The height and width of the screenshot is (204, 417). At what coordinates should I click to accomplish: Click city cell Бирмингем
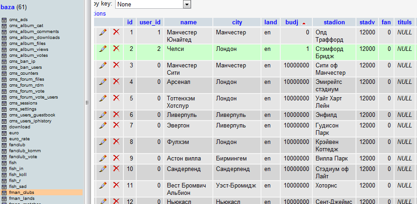point(231,159)
